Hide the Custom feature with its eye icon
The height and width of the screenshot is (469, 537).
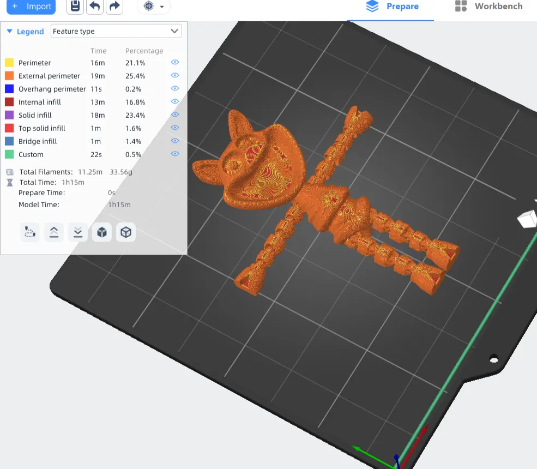point(174,153)
